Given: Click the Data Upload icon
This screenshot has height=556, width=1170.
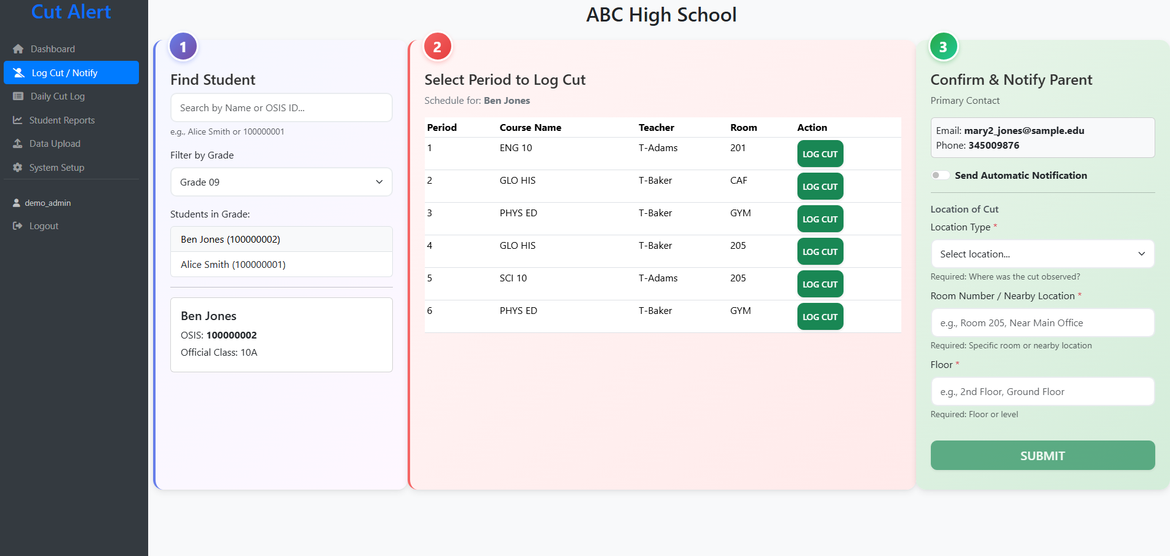Looking at the screenshot, I should (17, 144).
